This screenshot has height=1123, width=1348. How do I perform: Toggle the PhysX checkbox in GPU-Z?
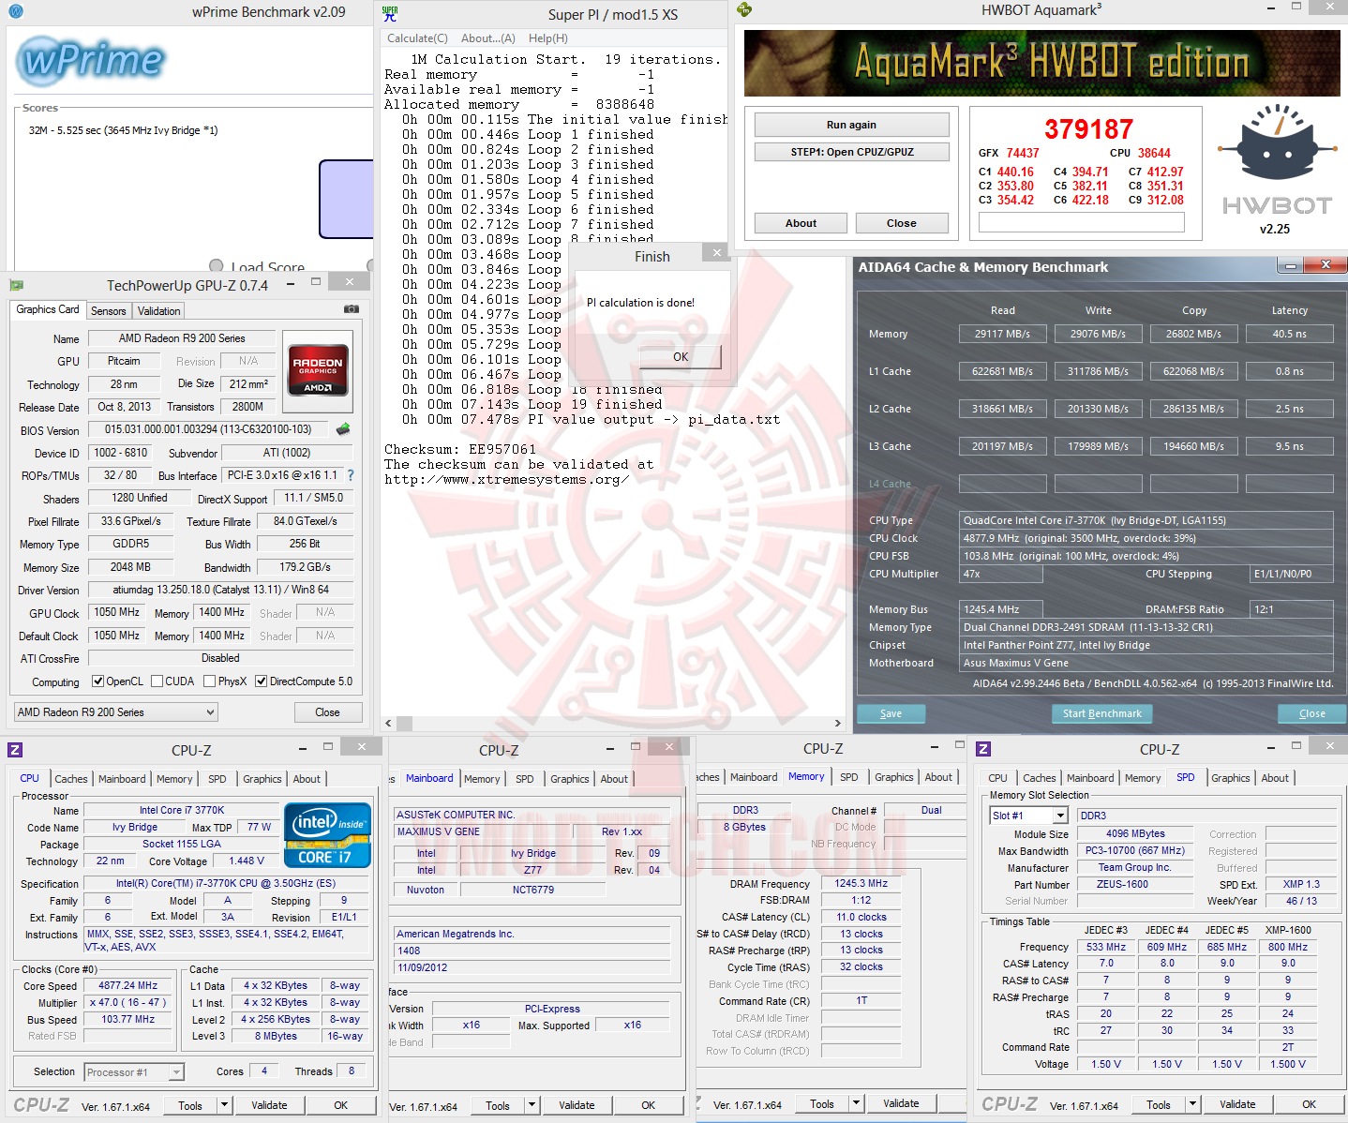pos(210,681)
